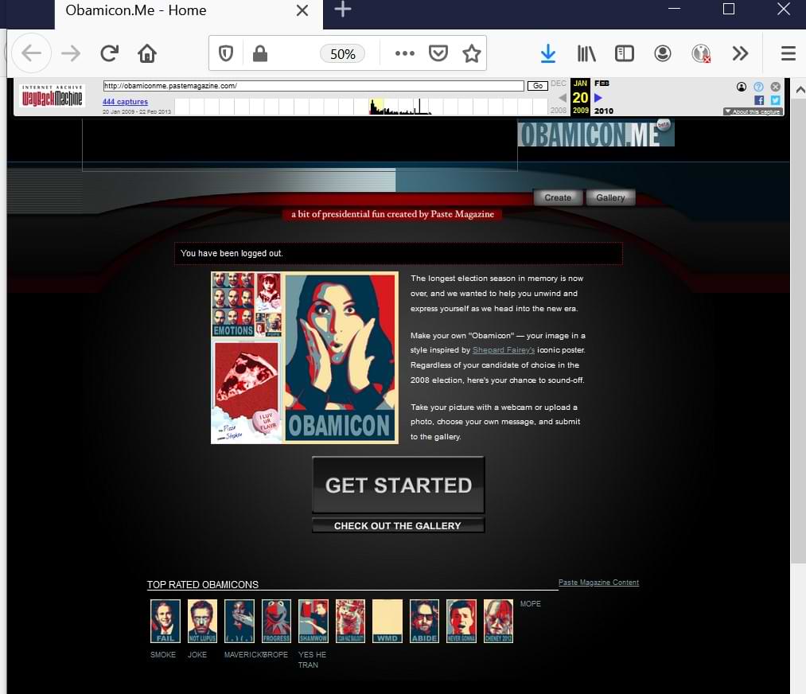Image resolution: width=806 pixels, height=694 pixels.
Task: Click the Wayback Machine logo
Action: pos(52,96)
